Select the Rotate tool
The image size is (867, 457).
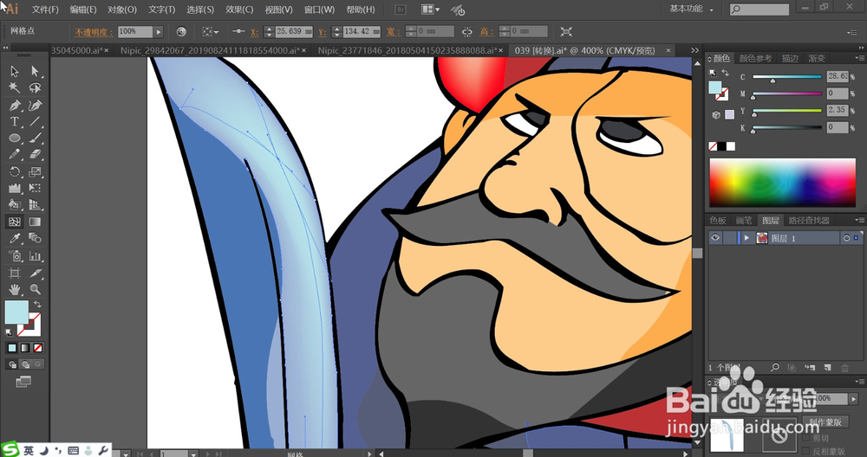tap(15, 171)
